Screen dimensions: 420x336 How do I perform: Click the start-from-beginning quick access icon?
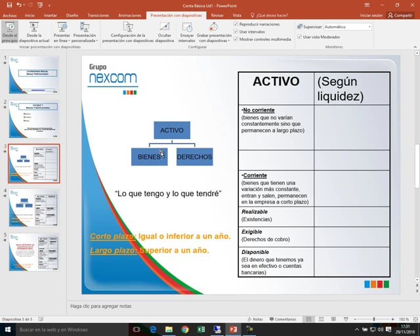tap(40, 5)
